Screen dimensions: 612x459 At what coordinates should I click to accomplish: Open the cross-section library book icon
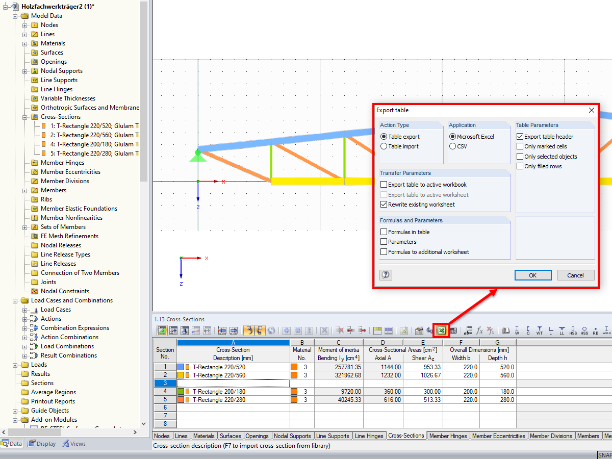coord(505,330)
